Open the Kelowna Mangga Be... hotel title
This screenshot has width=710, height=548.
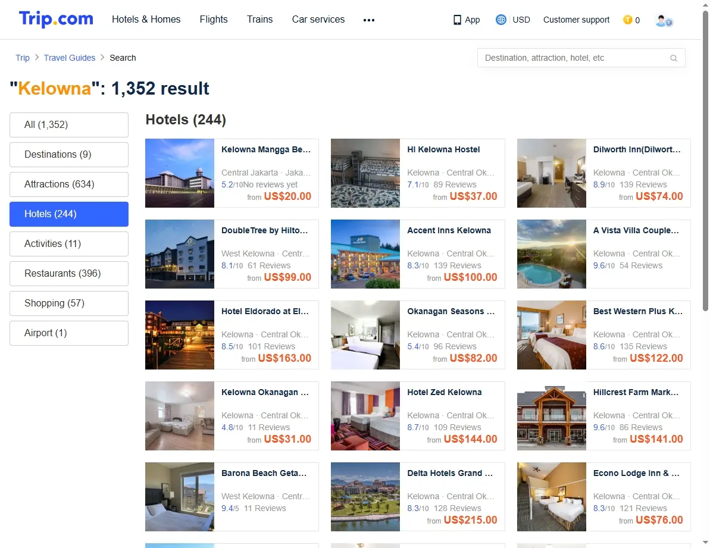pyautogui.click(x=266, y=150)
